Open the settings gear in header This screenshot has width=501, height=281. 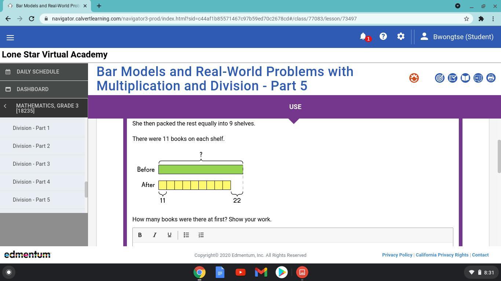tap(401, 37)
